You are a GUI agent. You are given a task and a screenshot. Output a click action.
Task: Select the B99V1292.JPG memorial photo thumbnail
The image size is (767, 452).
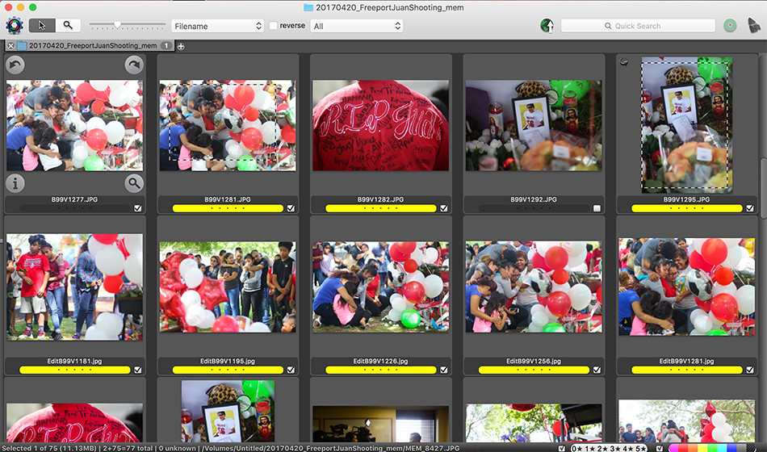534,125
